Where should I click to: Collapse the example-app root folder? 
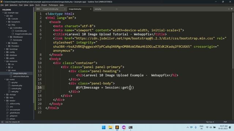click(x=3, y=13)
